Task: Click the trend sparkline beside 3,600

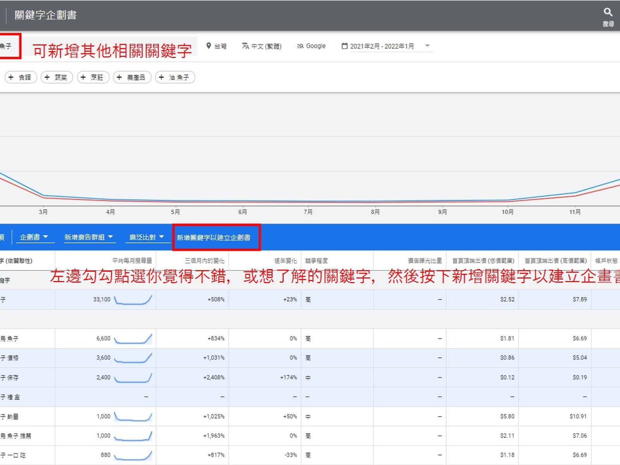Action: pyautogui.click(x=133, y=358)
